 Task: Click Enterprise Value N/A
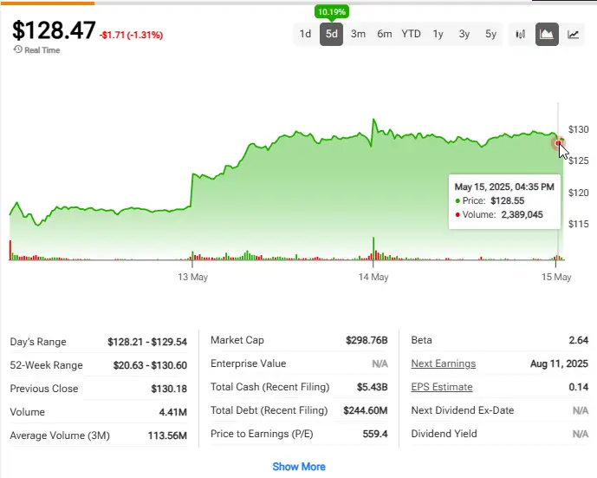[380, 363]
